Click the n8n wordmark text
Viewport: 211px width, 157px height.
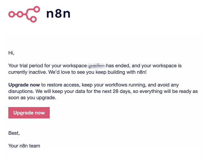coord(58,14)
